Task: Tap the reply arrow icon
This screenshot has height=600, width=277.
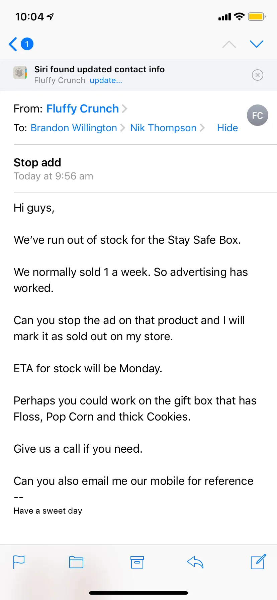Action: [x=195, y=562]
